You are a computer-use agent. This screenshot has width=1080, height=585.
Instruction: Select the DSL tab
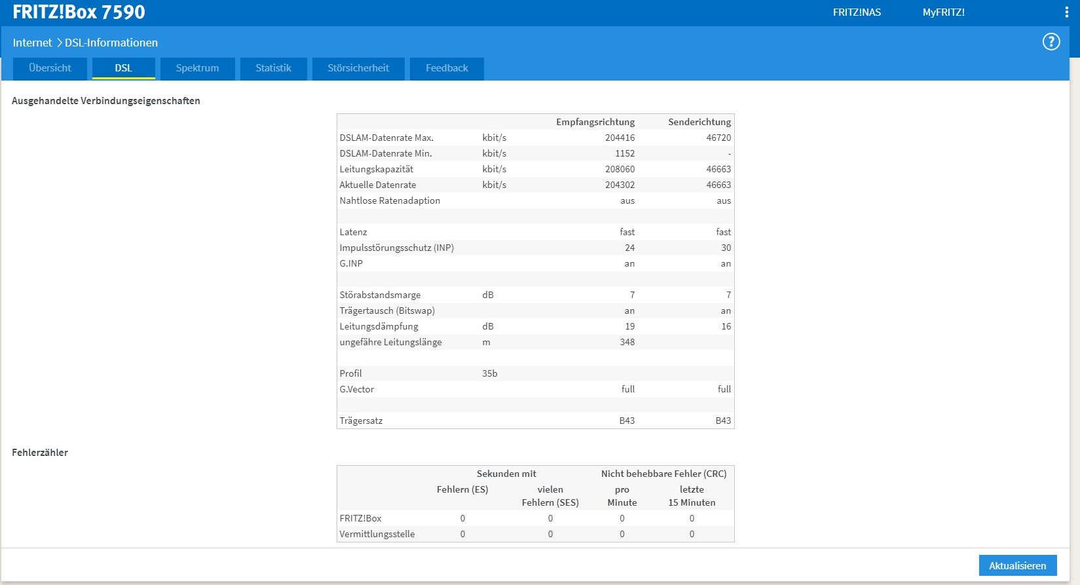point(123,68)
